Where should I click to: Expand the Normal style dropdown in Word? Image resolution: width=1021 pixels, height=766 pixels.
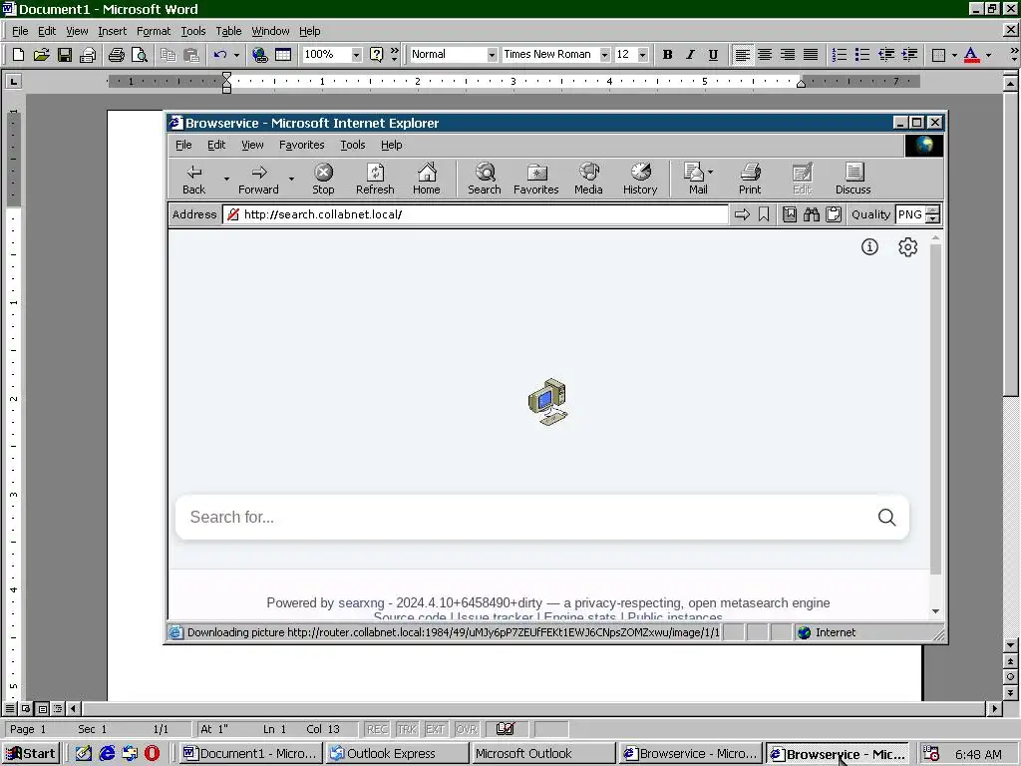click(492, 55)
